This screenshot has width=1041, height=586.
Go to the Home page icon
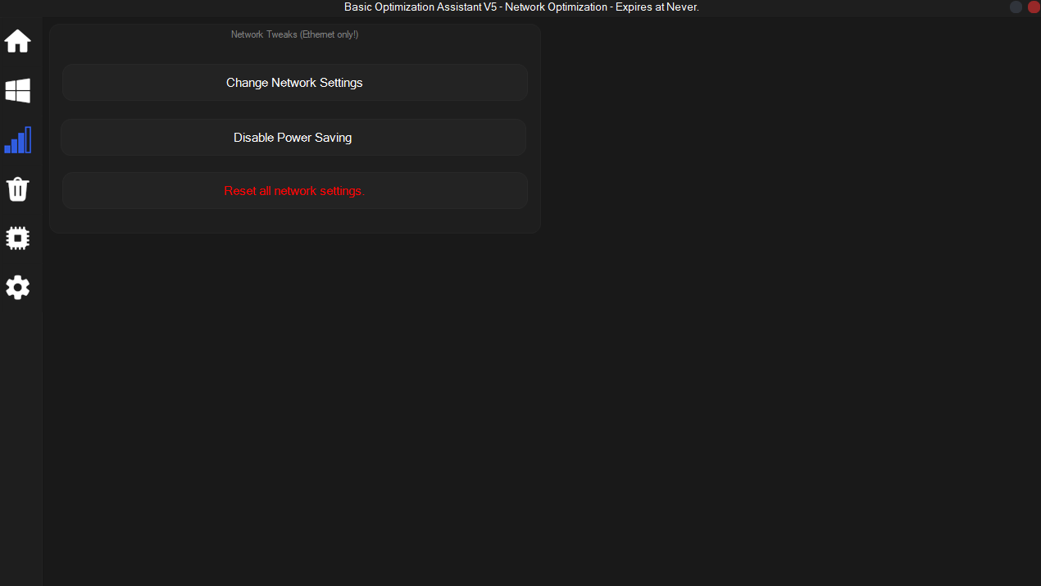click(x=18, y=41)
